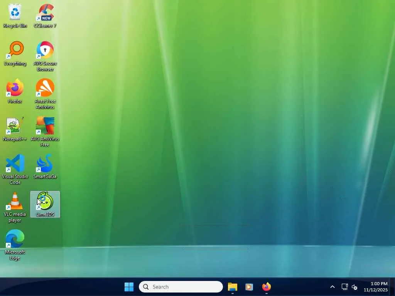395x296 pixels.
Task: Switch to Firefox in the taskbar
Action: [266, 287]
